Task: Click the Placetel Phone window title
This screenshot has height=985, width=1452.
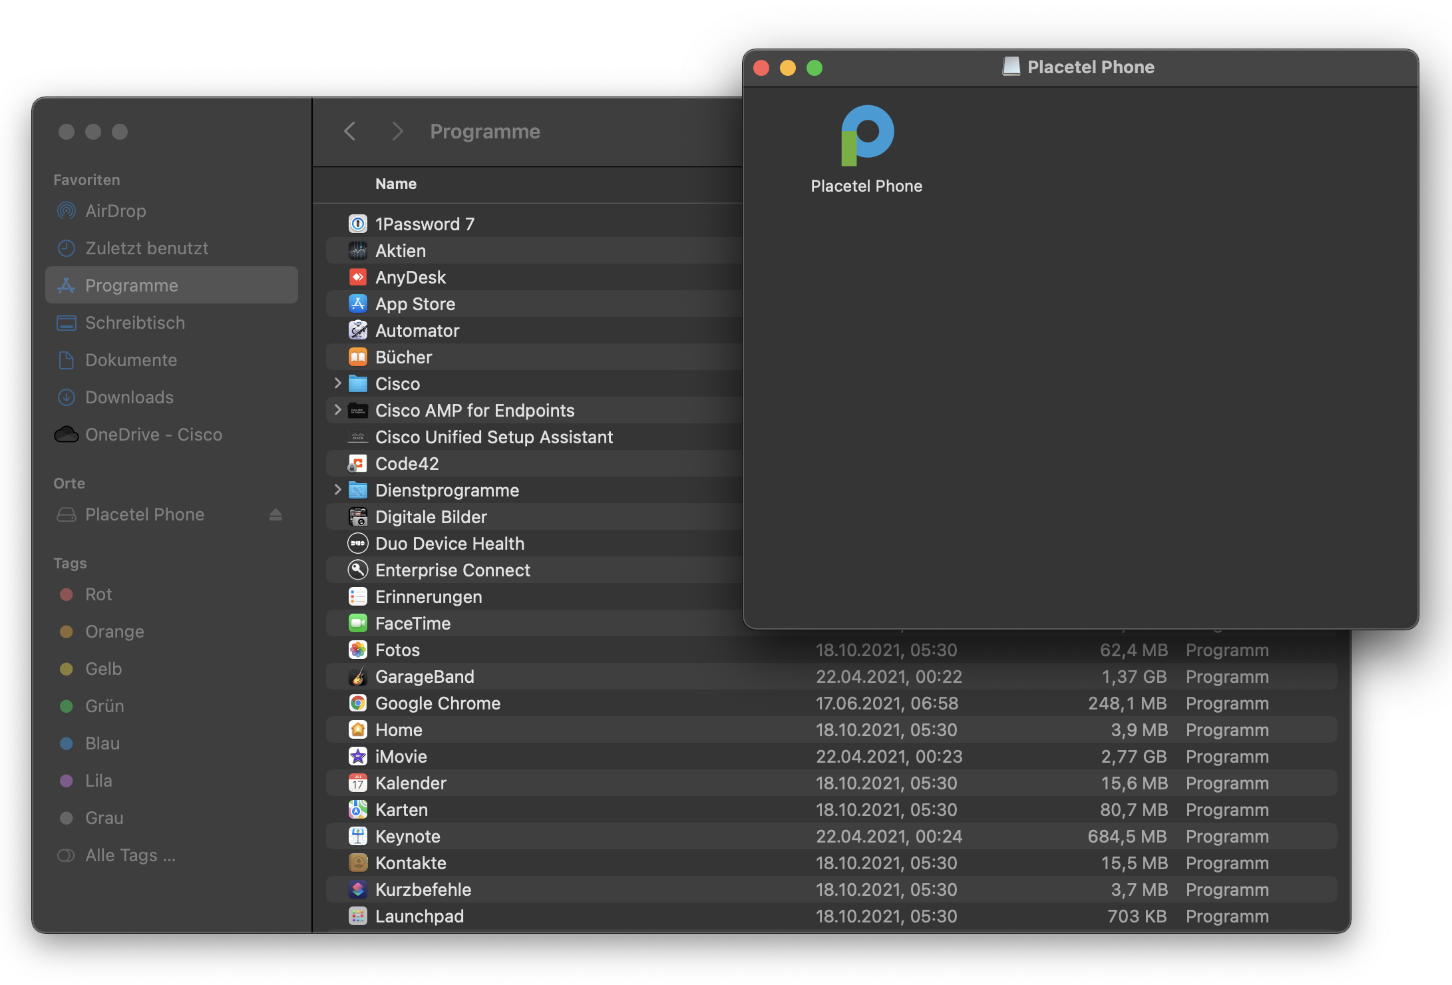Action: point(1091,67)
